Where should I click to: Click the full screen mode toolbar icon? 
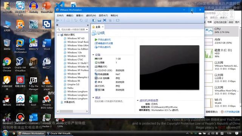click(104, 20)
